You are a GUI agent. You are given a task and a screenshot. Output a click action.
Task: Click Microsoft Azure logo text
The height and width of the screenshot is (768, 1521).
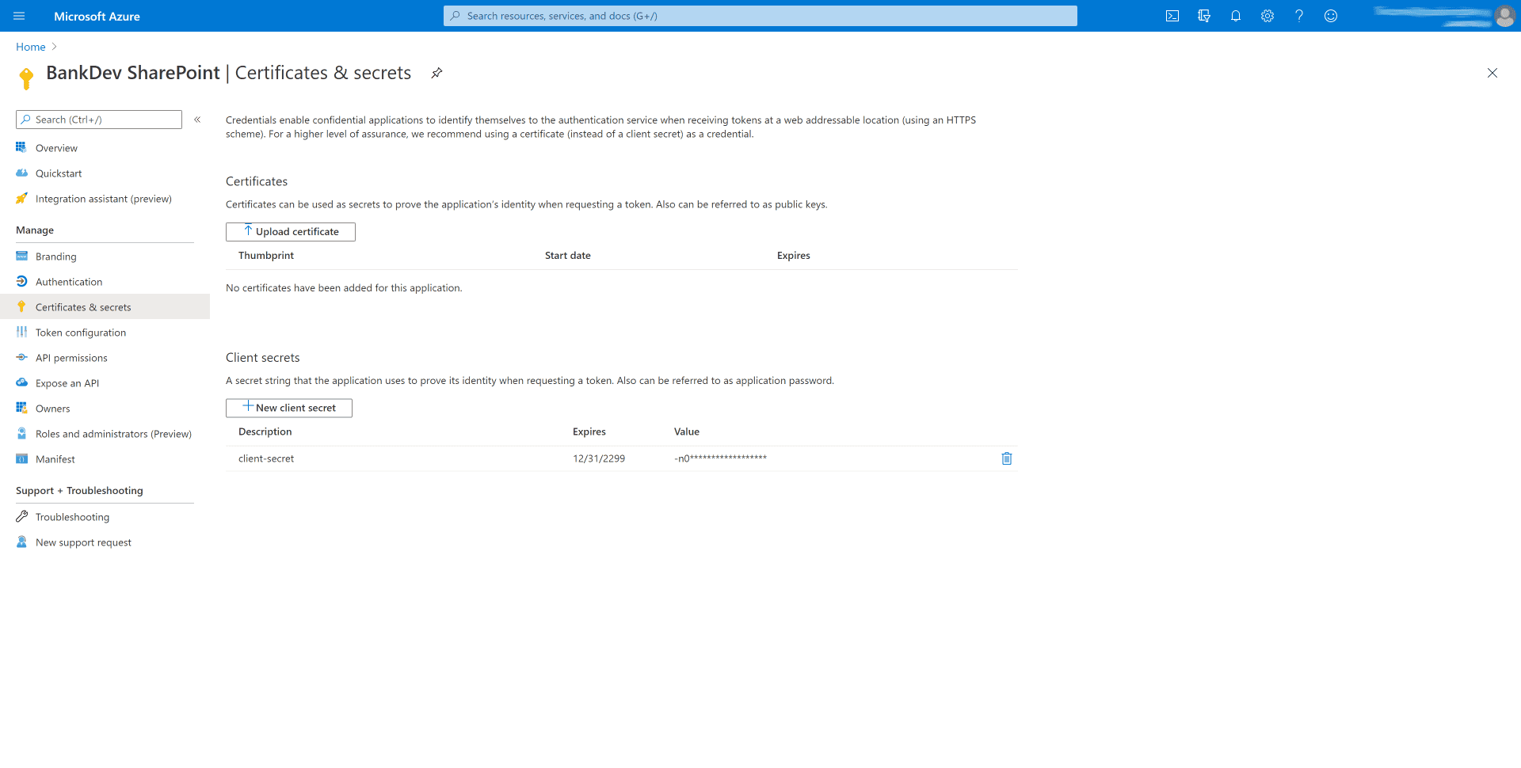coord(97,16)
